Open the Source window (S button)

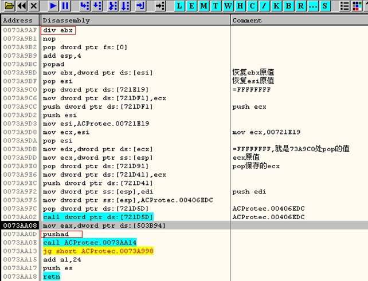(325, 6)
